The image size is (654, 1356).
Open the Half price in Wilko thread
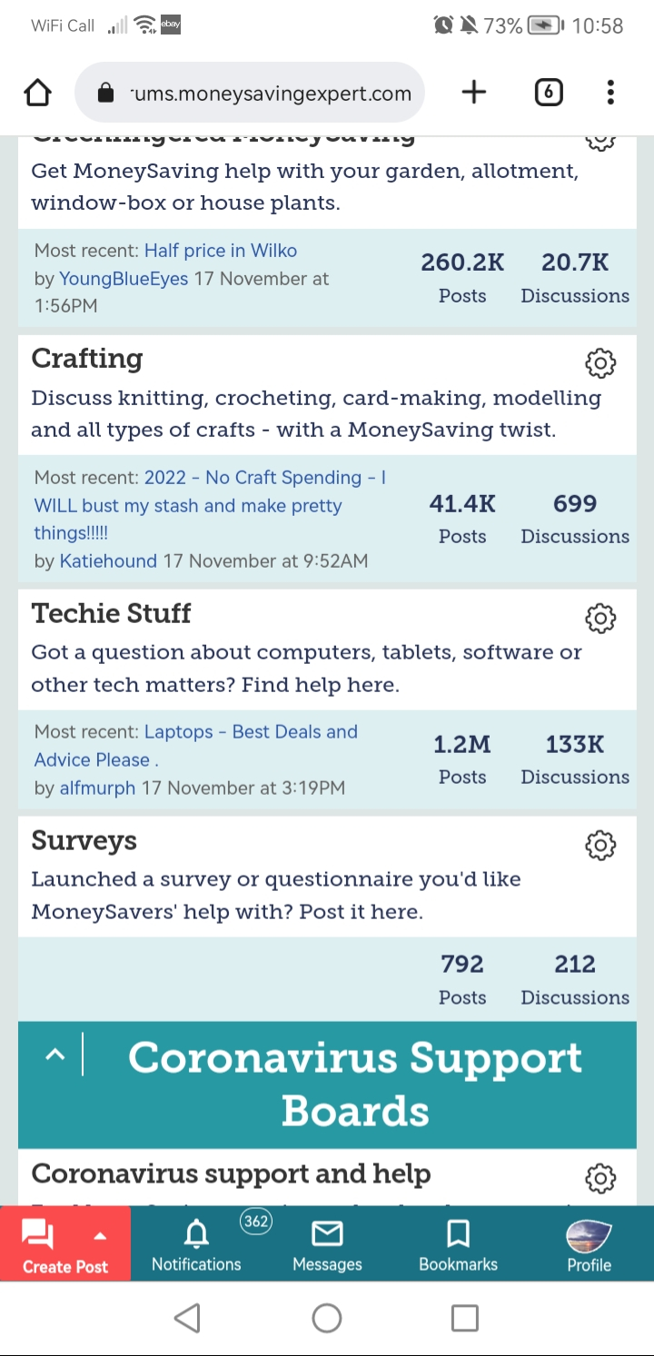(221, 251)
